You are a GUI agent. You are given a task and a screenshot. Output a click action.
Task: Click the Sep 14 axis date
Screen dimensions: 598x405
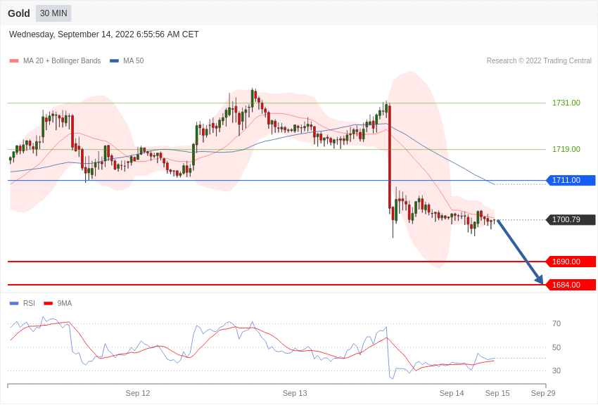452,393
